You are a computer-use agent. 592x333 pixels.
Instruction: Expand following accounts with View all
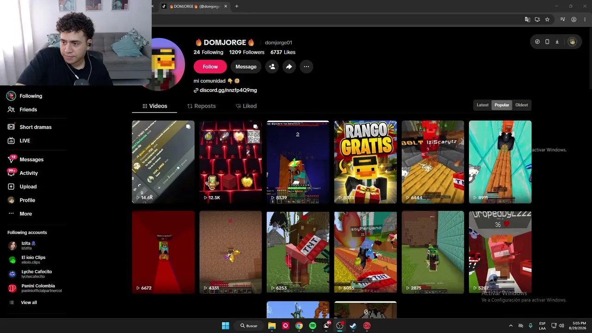click(x=29, y=302)
